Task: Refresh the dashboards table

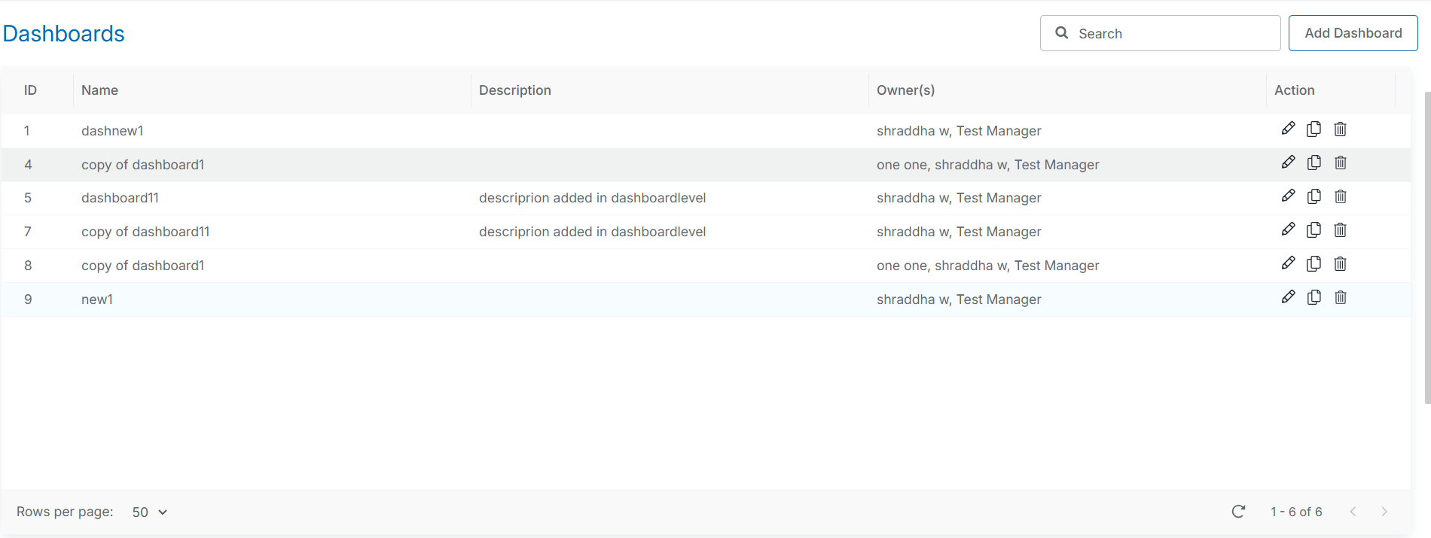Action: 1238,512
